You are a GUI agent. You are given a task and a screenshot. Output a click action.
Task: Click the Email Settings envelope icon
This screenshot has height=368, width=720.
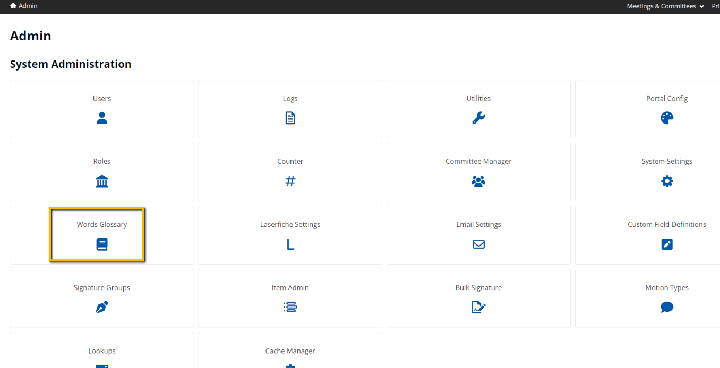(478, 244)
